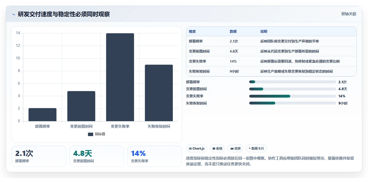
Task: Click the 变更失败率 progress bar
Action: point(293,96)
